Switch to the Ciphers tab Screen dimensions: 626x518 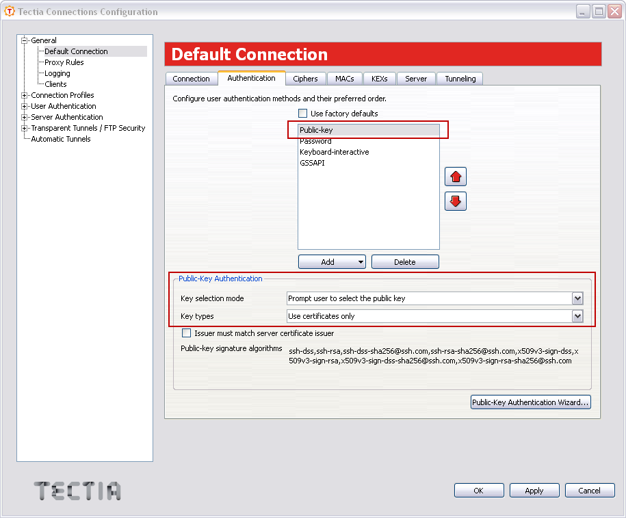pos(305,78)
